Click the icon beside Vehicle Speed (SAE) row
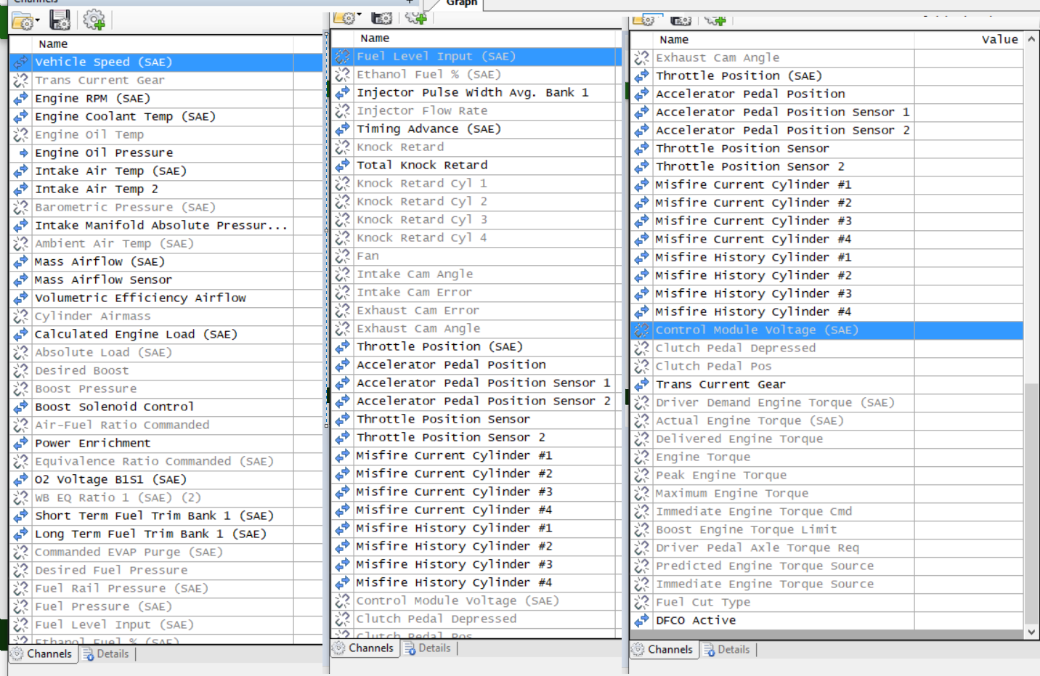This screenshot has height=676, width=1040. [x=20, y=62]
